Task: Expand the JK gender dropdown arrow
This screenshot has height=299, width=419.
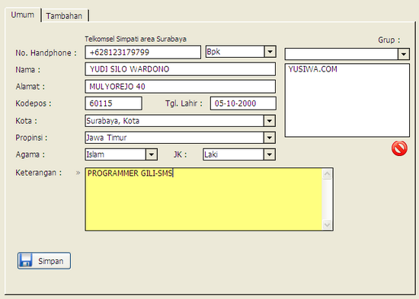Action: (270, 154)
